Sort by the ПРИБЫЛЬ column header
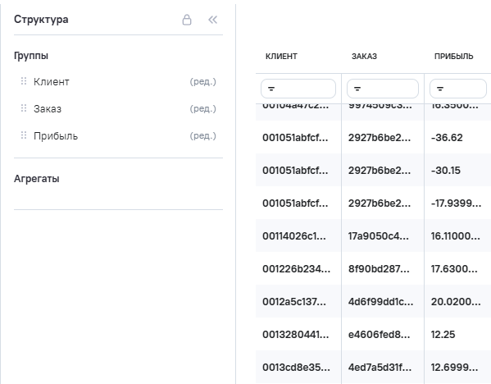Image resolution: width=491 pixels, height=384 pixels. [453, 57]
